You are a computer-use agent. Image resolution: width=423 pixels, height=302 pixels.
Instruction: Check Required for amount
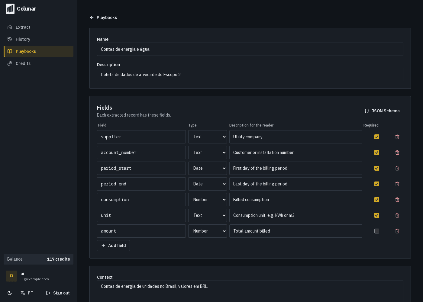(x=377, y=231)
